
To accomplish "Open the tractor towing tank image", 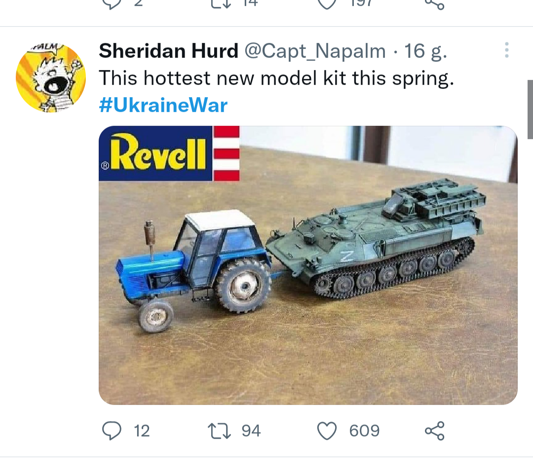I will 308,265.
